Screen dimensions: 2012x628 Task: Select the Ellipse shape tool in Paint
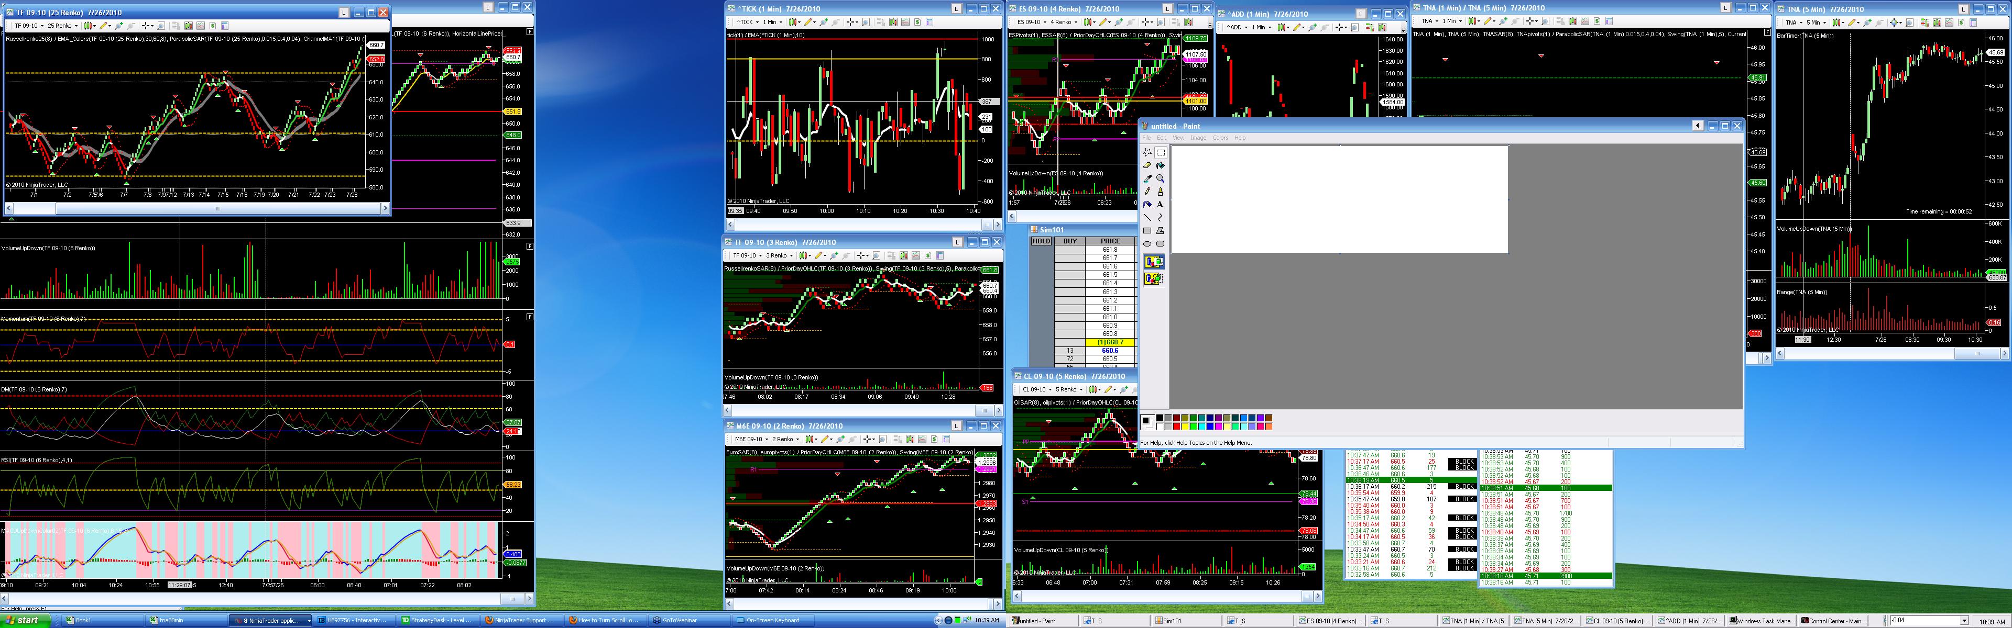click(1147, 244)
